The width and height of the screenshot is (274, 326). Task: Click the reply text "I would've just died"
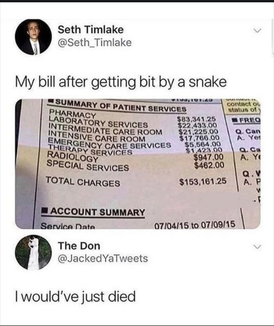point(76,297)
